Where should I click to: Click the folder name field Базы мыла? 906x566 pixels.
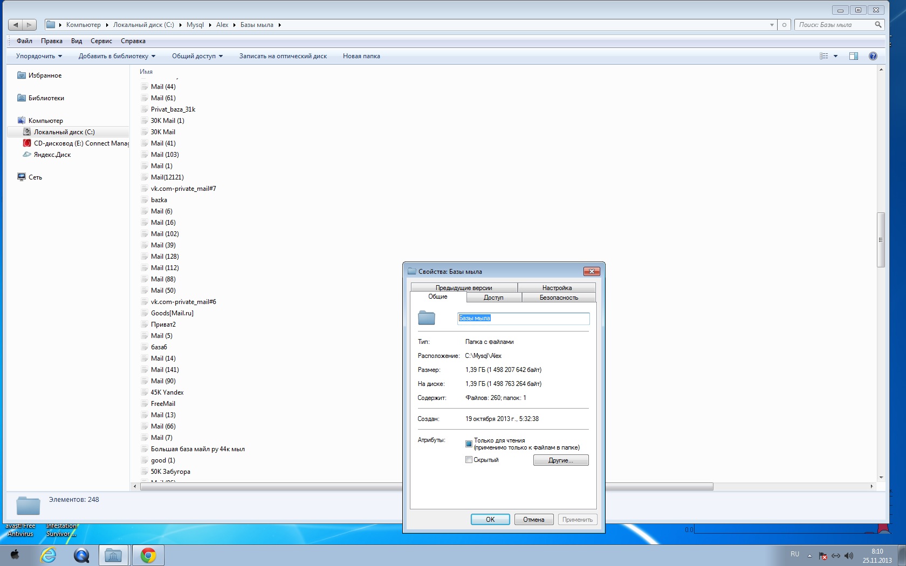(523, 319)
